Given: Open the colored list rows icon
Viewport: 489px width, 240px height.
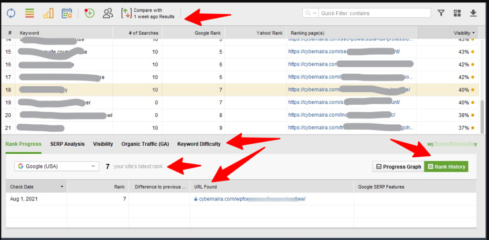Looking at the screenshot, I should 30,13.
